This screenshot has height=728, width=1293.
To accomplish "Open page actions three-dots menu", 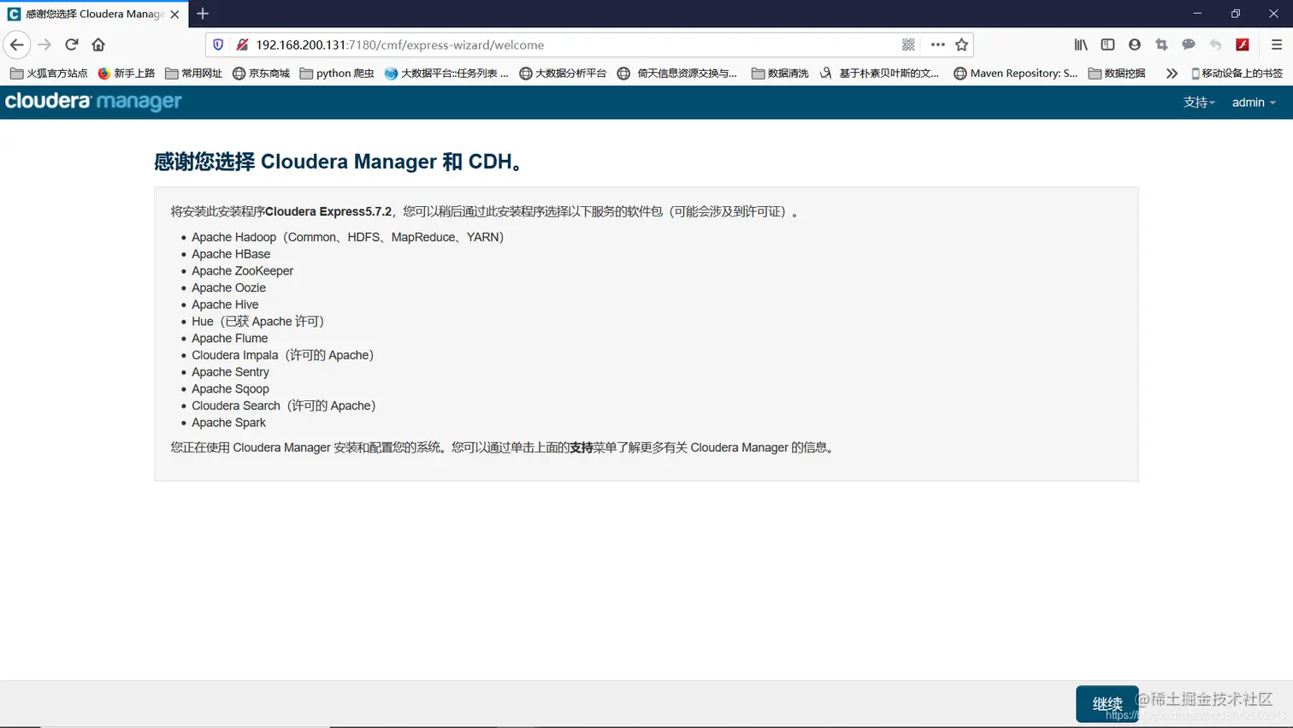I will 937,44.
